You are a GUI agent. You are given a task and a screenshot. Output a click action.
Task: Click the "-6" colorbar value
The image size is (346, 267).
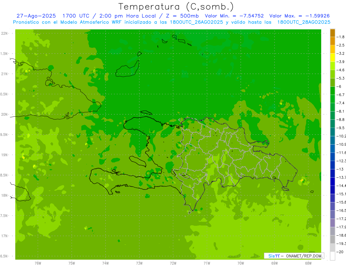[339, 86]
